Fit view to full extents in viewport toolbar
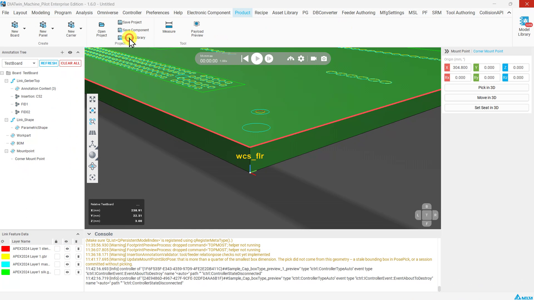Viewport: 534px width, 300px height. tap(92, 99)
